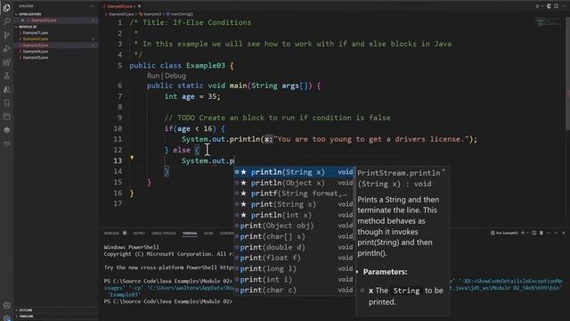Viewport: 570px width, 321px height.
Task: Click the split terminal icon
Action: click(x=534, y=233)
